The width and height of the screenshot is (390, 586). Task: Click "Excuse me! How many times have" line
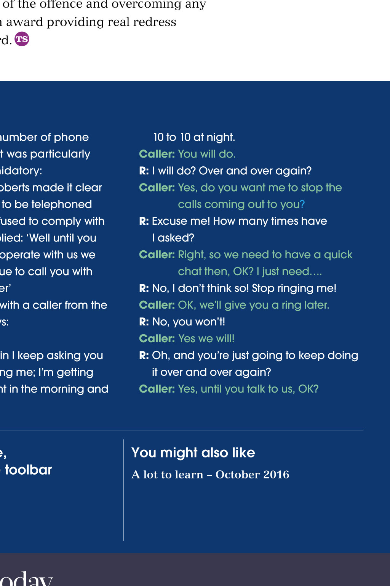click(x=239, y=221)
